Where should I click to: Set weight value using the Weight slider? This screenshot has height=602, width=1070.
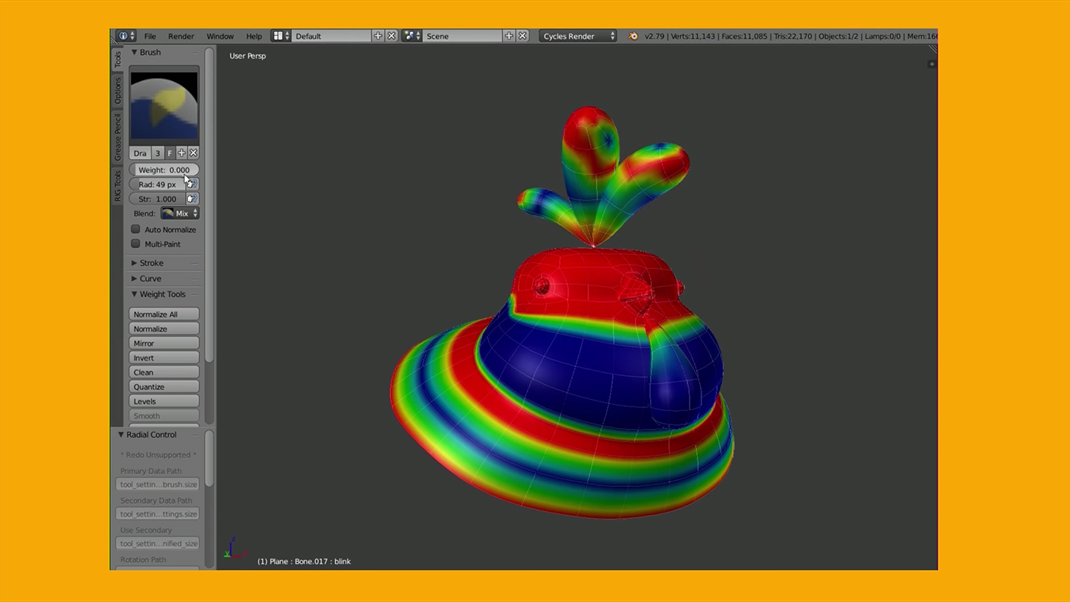163,169
